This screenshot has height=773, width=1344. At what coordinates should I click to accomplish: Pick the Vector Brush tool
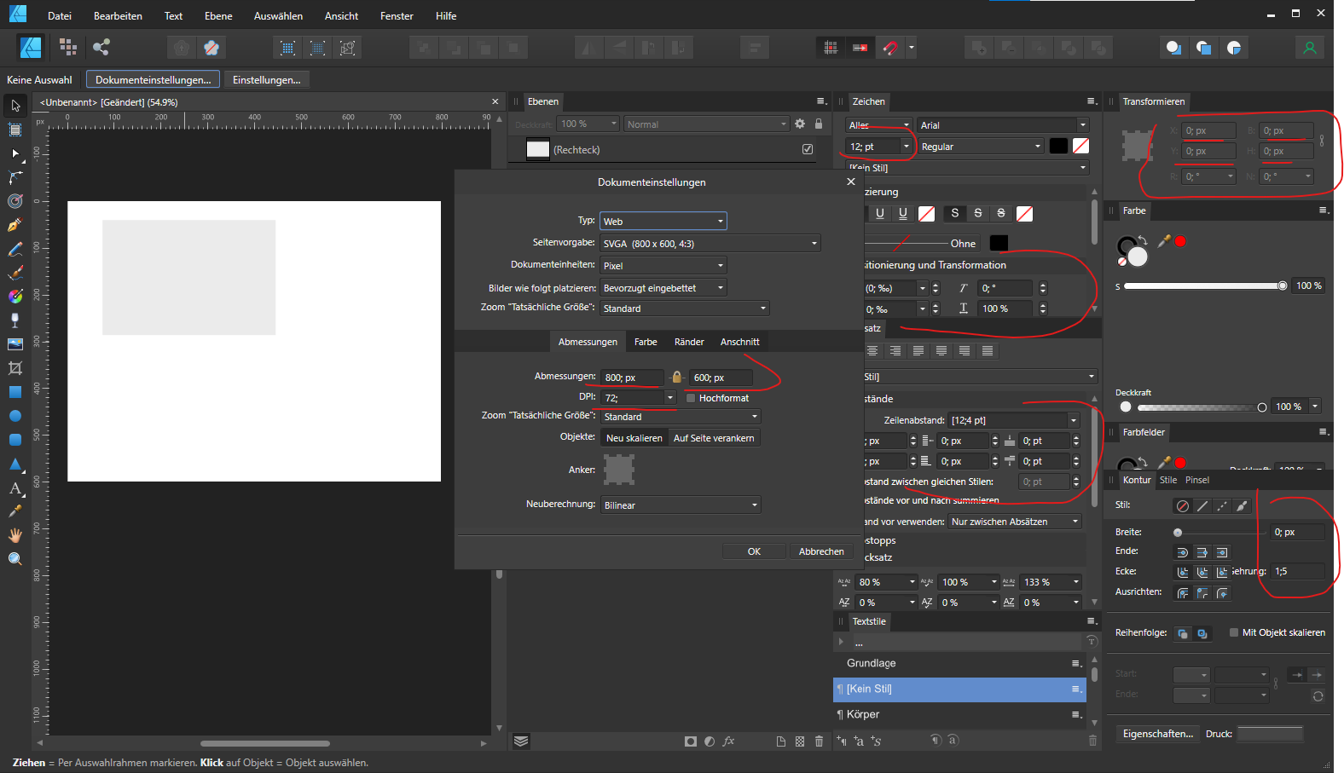tap(15, 273)
